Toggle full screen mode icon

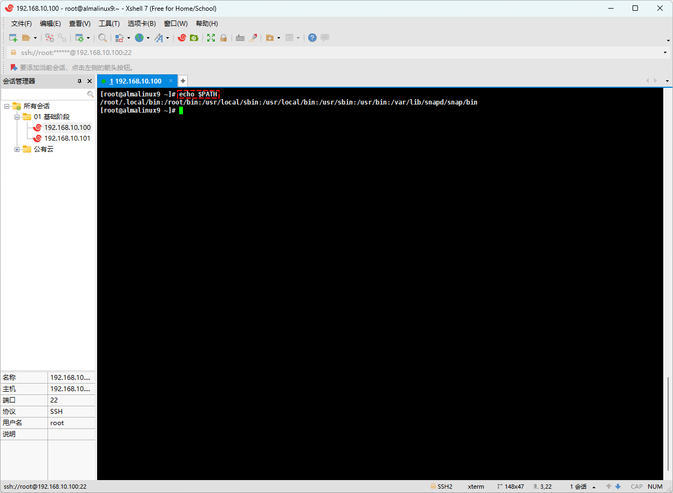211,38
